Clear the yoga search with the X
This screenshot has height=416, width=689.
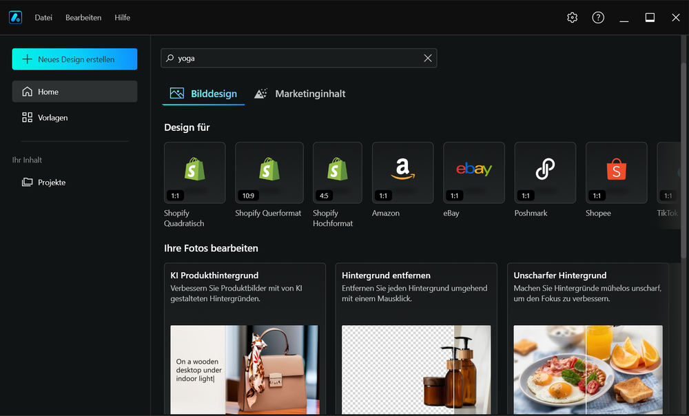point(427,58)
